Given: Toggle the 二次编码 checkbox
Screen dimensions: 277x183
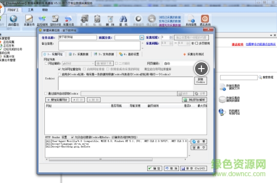Looking at the screenshot, I should (117, 63).
